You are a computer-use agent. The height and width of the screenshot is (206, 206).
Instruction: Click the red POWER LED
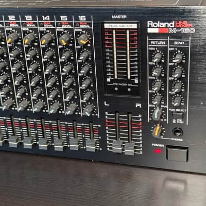coord(158,151)
